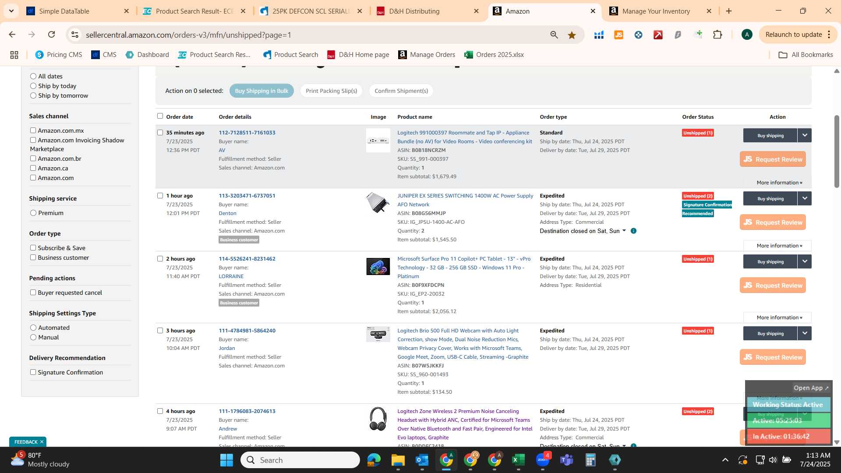841x473 pixels.
Task: Click the page vertical scrollbar thumb
Action: [837, 152]
